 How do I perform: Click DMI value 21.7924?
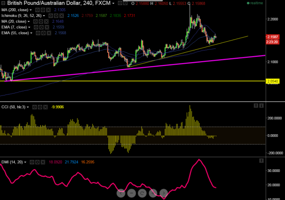click(72, 162)
